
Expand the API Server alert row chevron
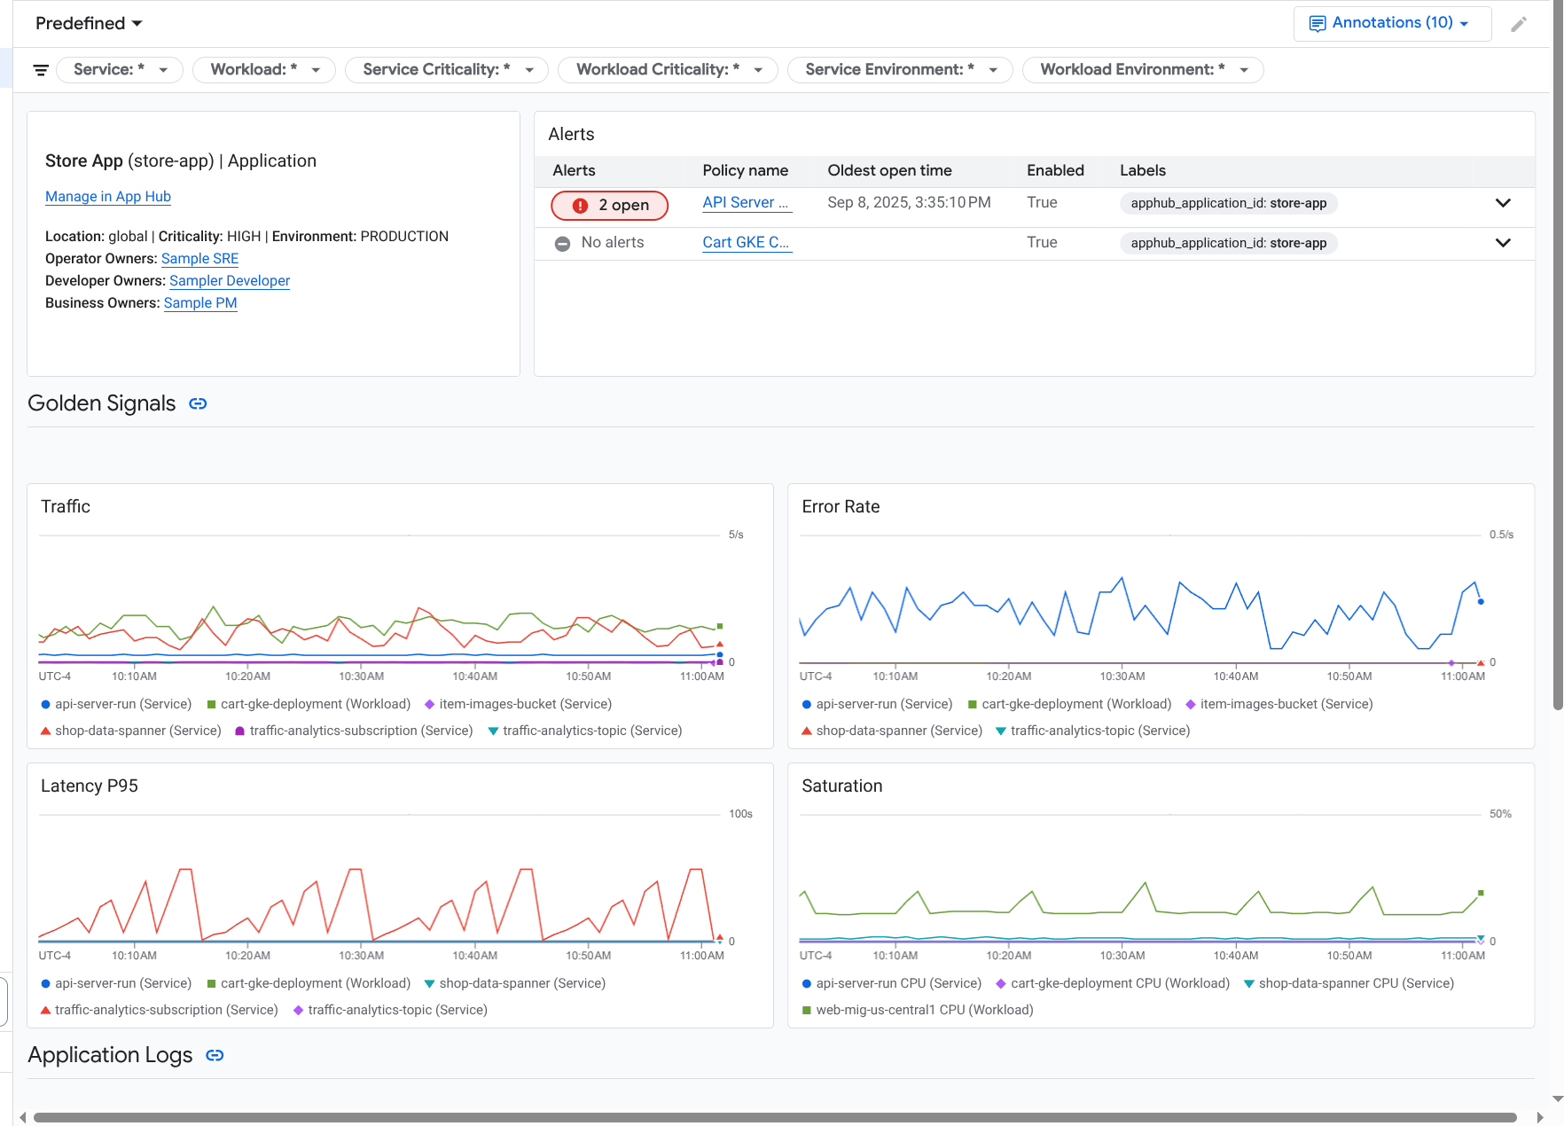point(1503,203)
